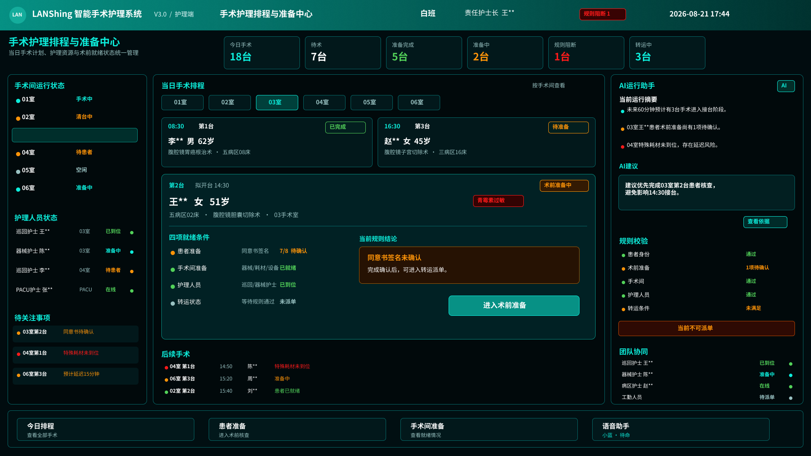
Task: Select the 02室 tab
Action: pyautogui.click(x=229, y=103)
